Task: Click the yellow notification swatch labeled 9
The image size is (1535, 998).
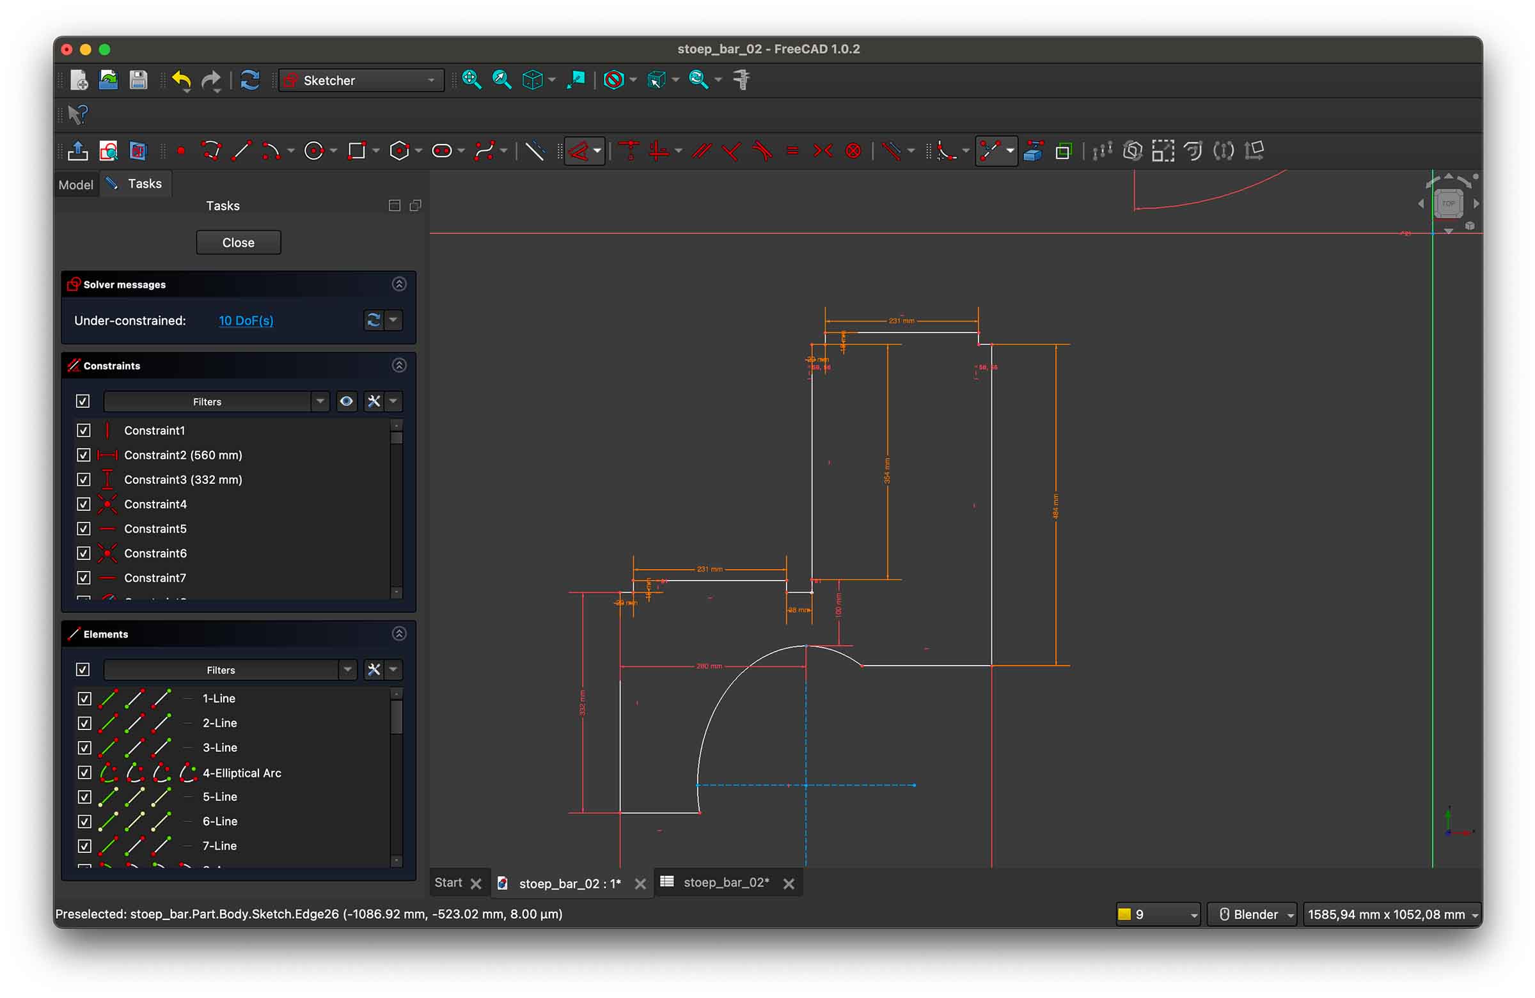Action: (1124, 914)
